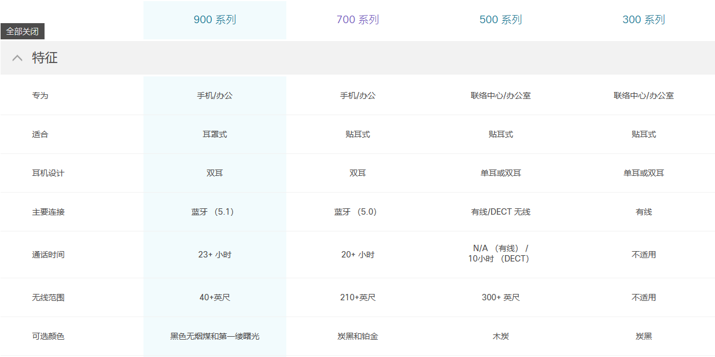
Task: Click 贴耳式 under 700 系列
Action: click(x=357, y=134)
